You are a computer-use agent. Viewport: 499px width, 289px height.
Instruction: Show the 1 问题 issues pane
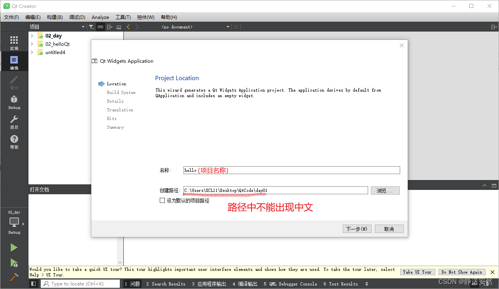pyautogui.click(x=132, y=284)
